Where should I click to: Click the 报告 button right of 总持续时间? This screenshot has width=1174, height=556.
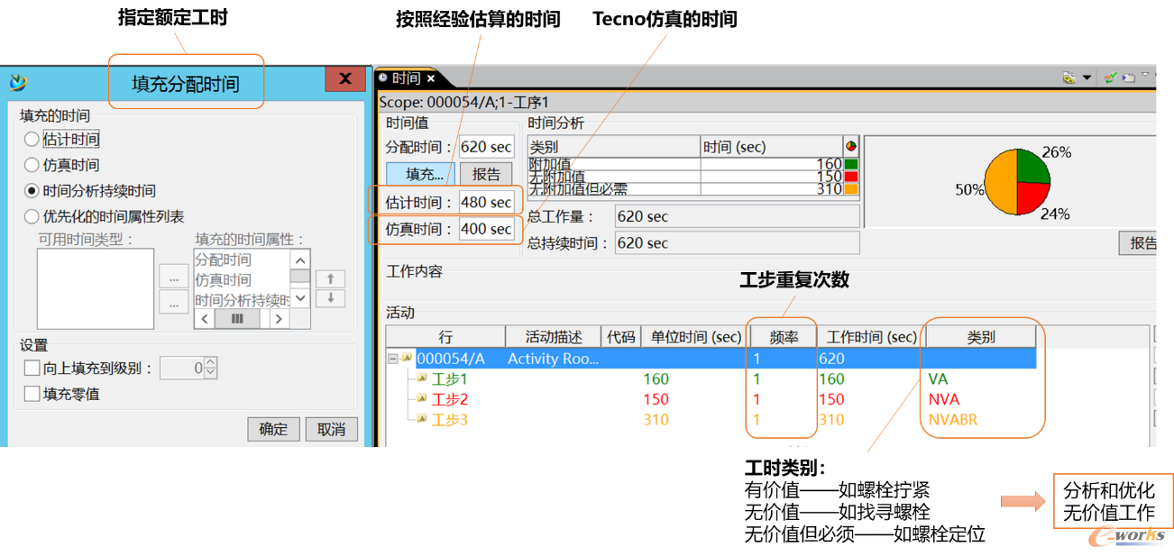tap(1139, 243)
